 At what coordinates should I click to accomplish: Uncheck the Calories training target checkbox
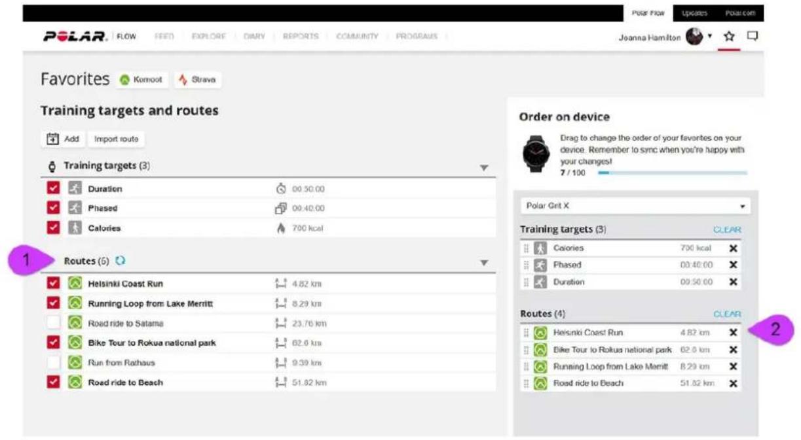(54, 228)
